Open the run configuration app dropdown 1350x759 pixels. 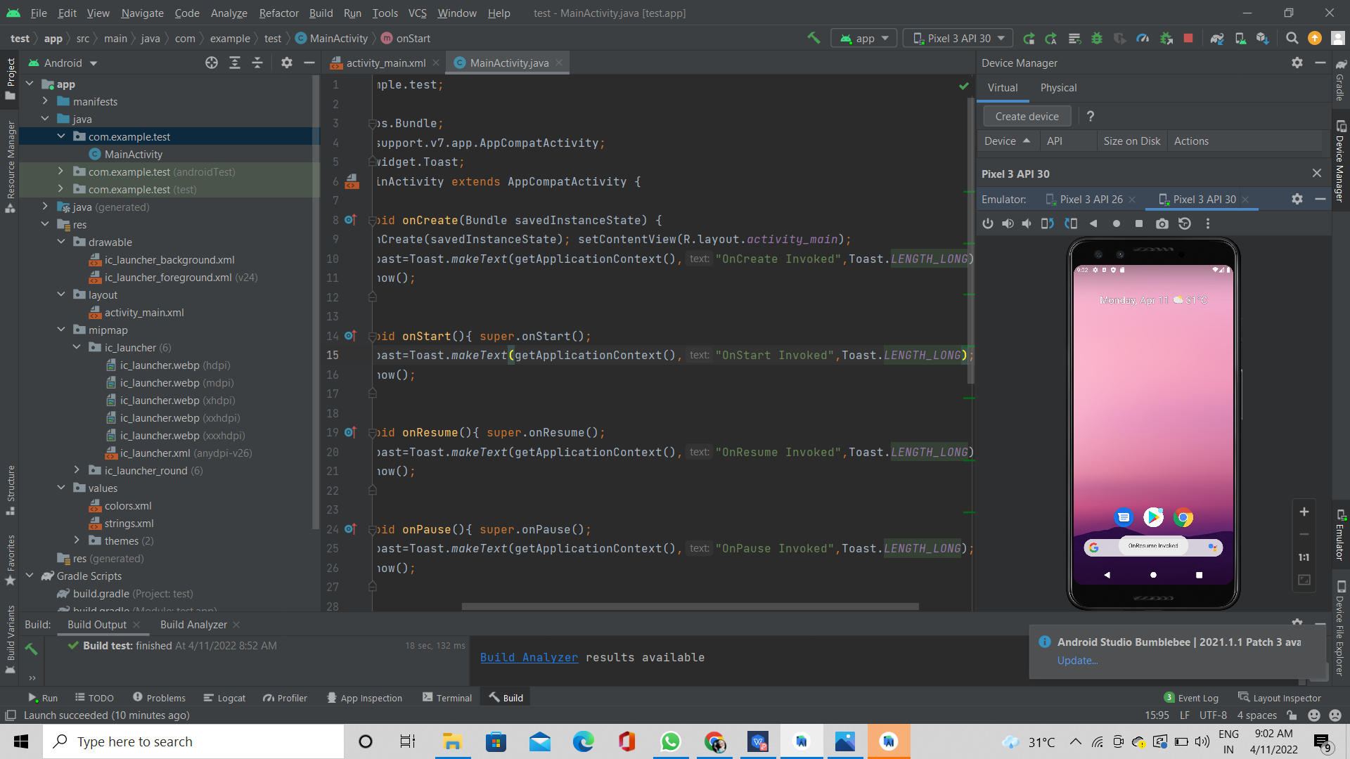[863, 38]
